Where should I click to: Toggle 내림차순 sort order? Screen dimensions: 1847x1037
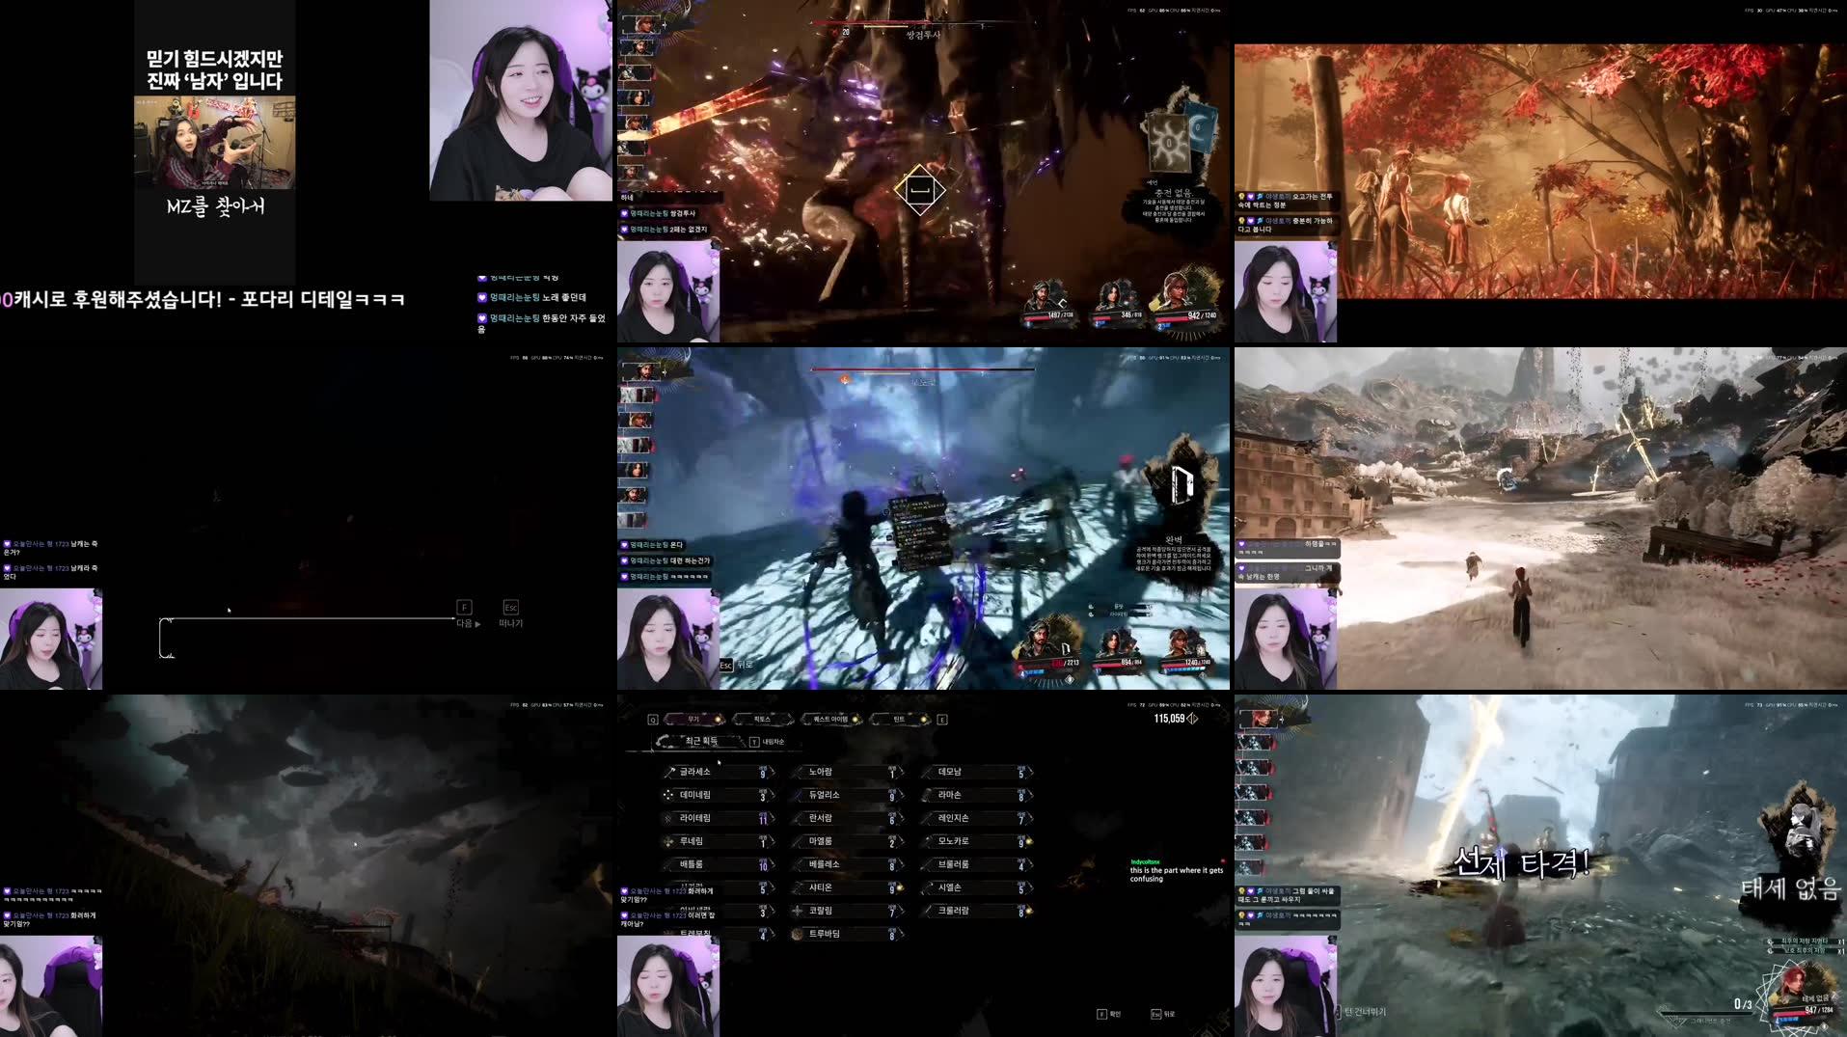(x=767, y=742)
